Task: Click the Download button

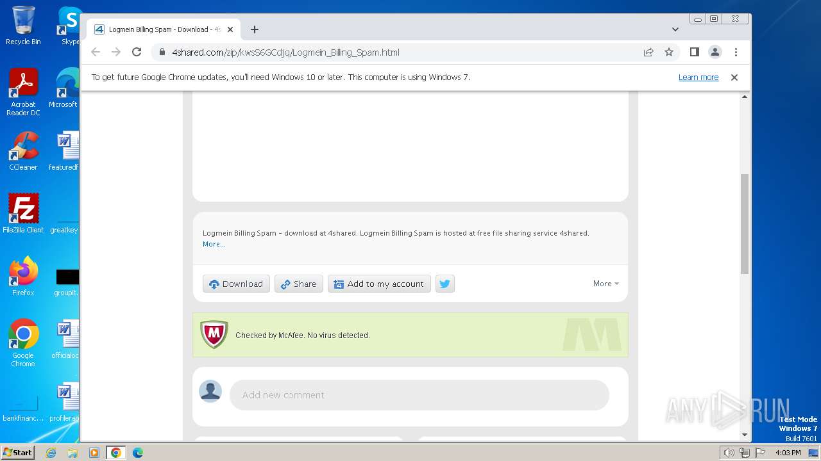Action: (236, 284)
